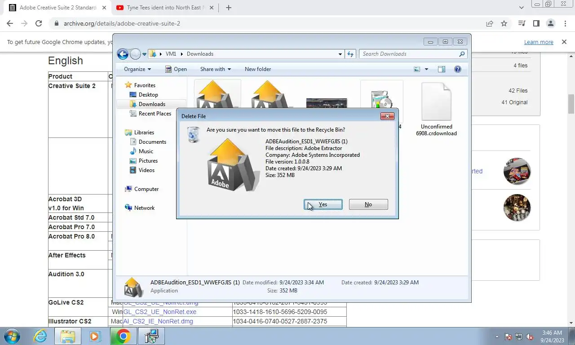Open the Pictures library
575x345 pixels.
pyautogui.click(x=148, y=161)
